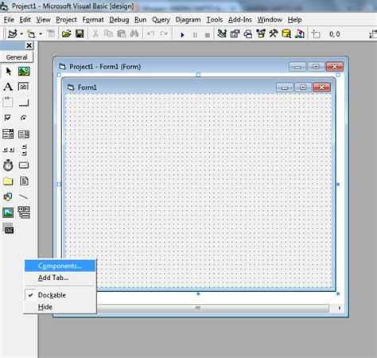
Task: Select the DirListBox folder control tool
Action: coord(8,181)
